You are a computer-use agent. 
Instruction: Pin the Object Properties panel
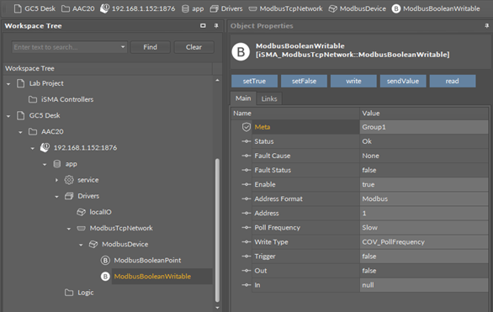(x=487, y=26)
